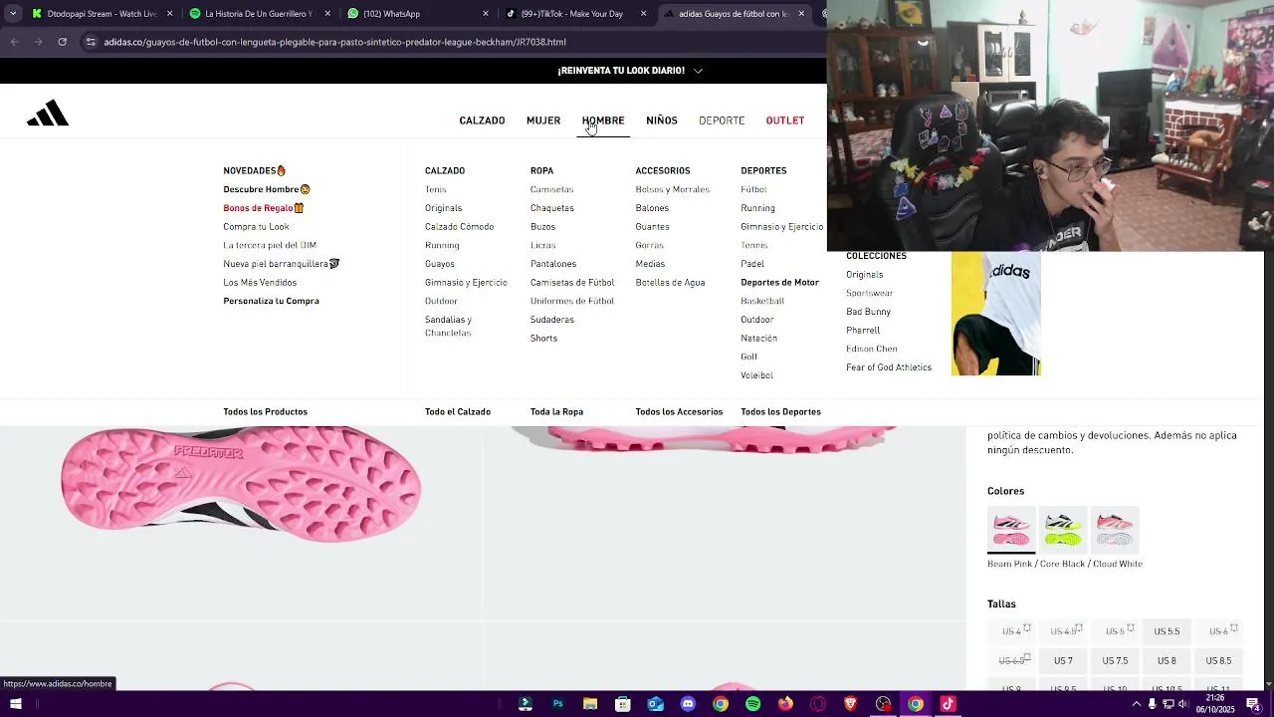Open the OUTLET navigation link
The height and width of the screenshot is (717, 1274).
point(785,120)
